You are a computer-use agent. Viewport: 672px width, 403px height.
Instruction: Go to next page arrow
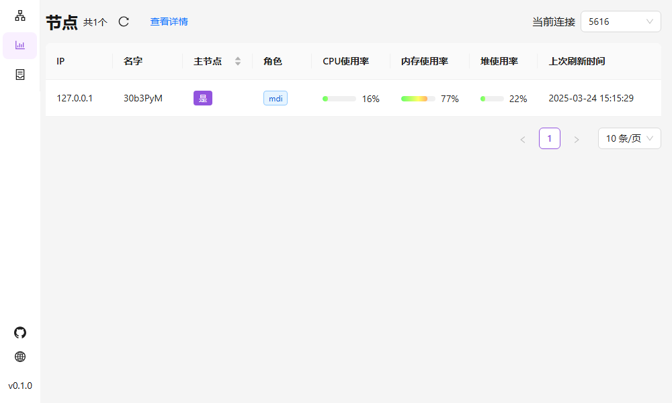576,139
